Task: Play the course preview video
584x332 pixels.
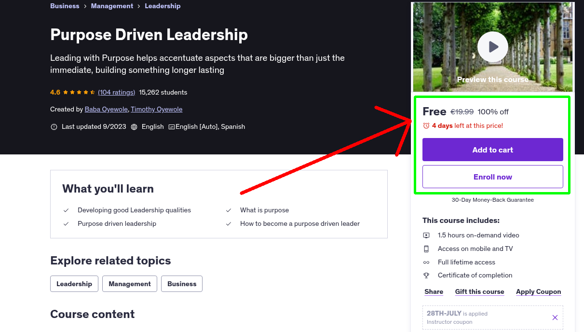Action: (492, 47)
